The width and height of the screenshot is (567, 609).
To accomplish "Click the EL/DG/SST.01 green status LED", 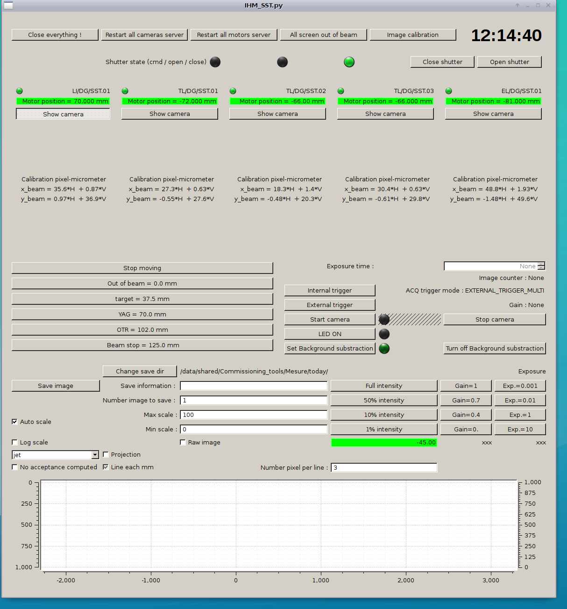I will (448, 91).
